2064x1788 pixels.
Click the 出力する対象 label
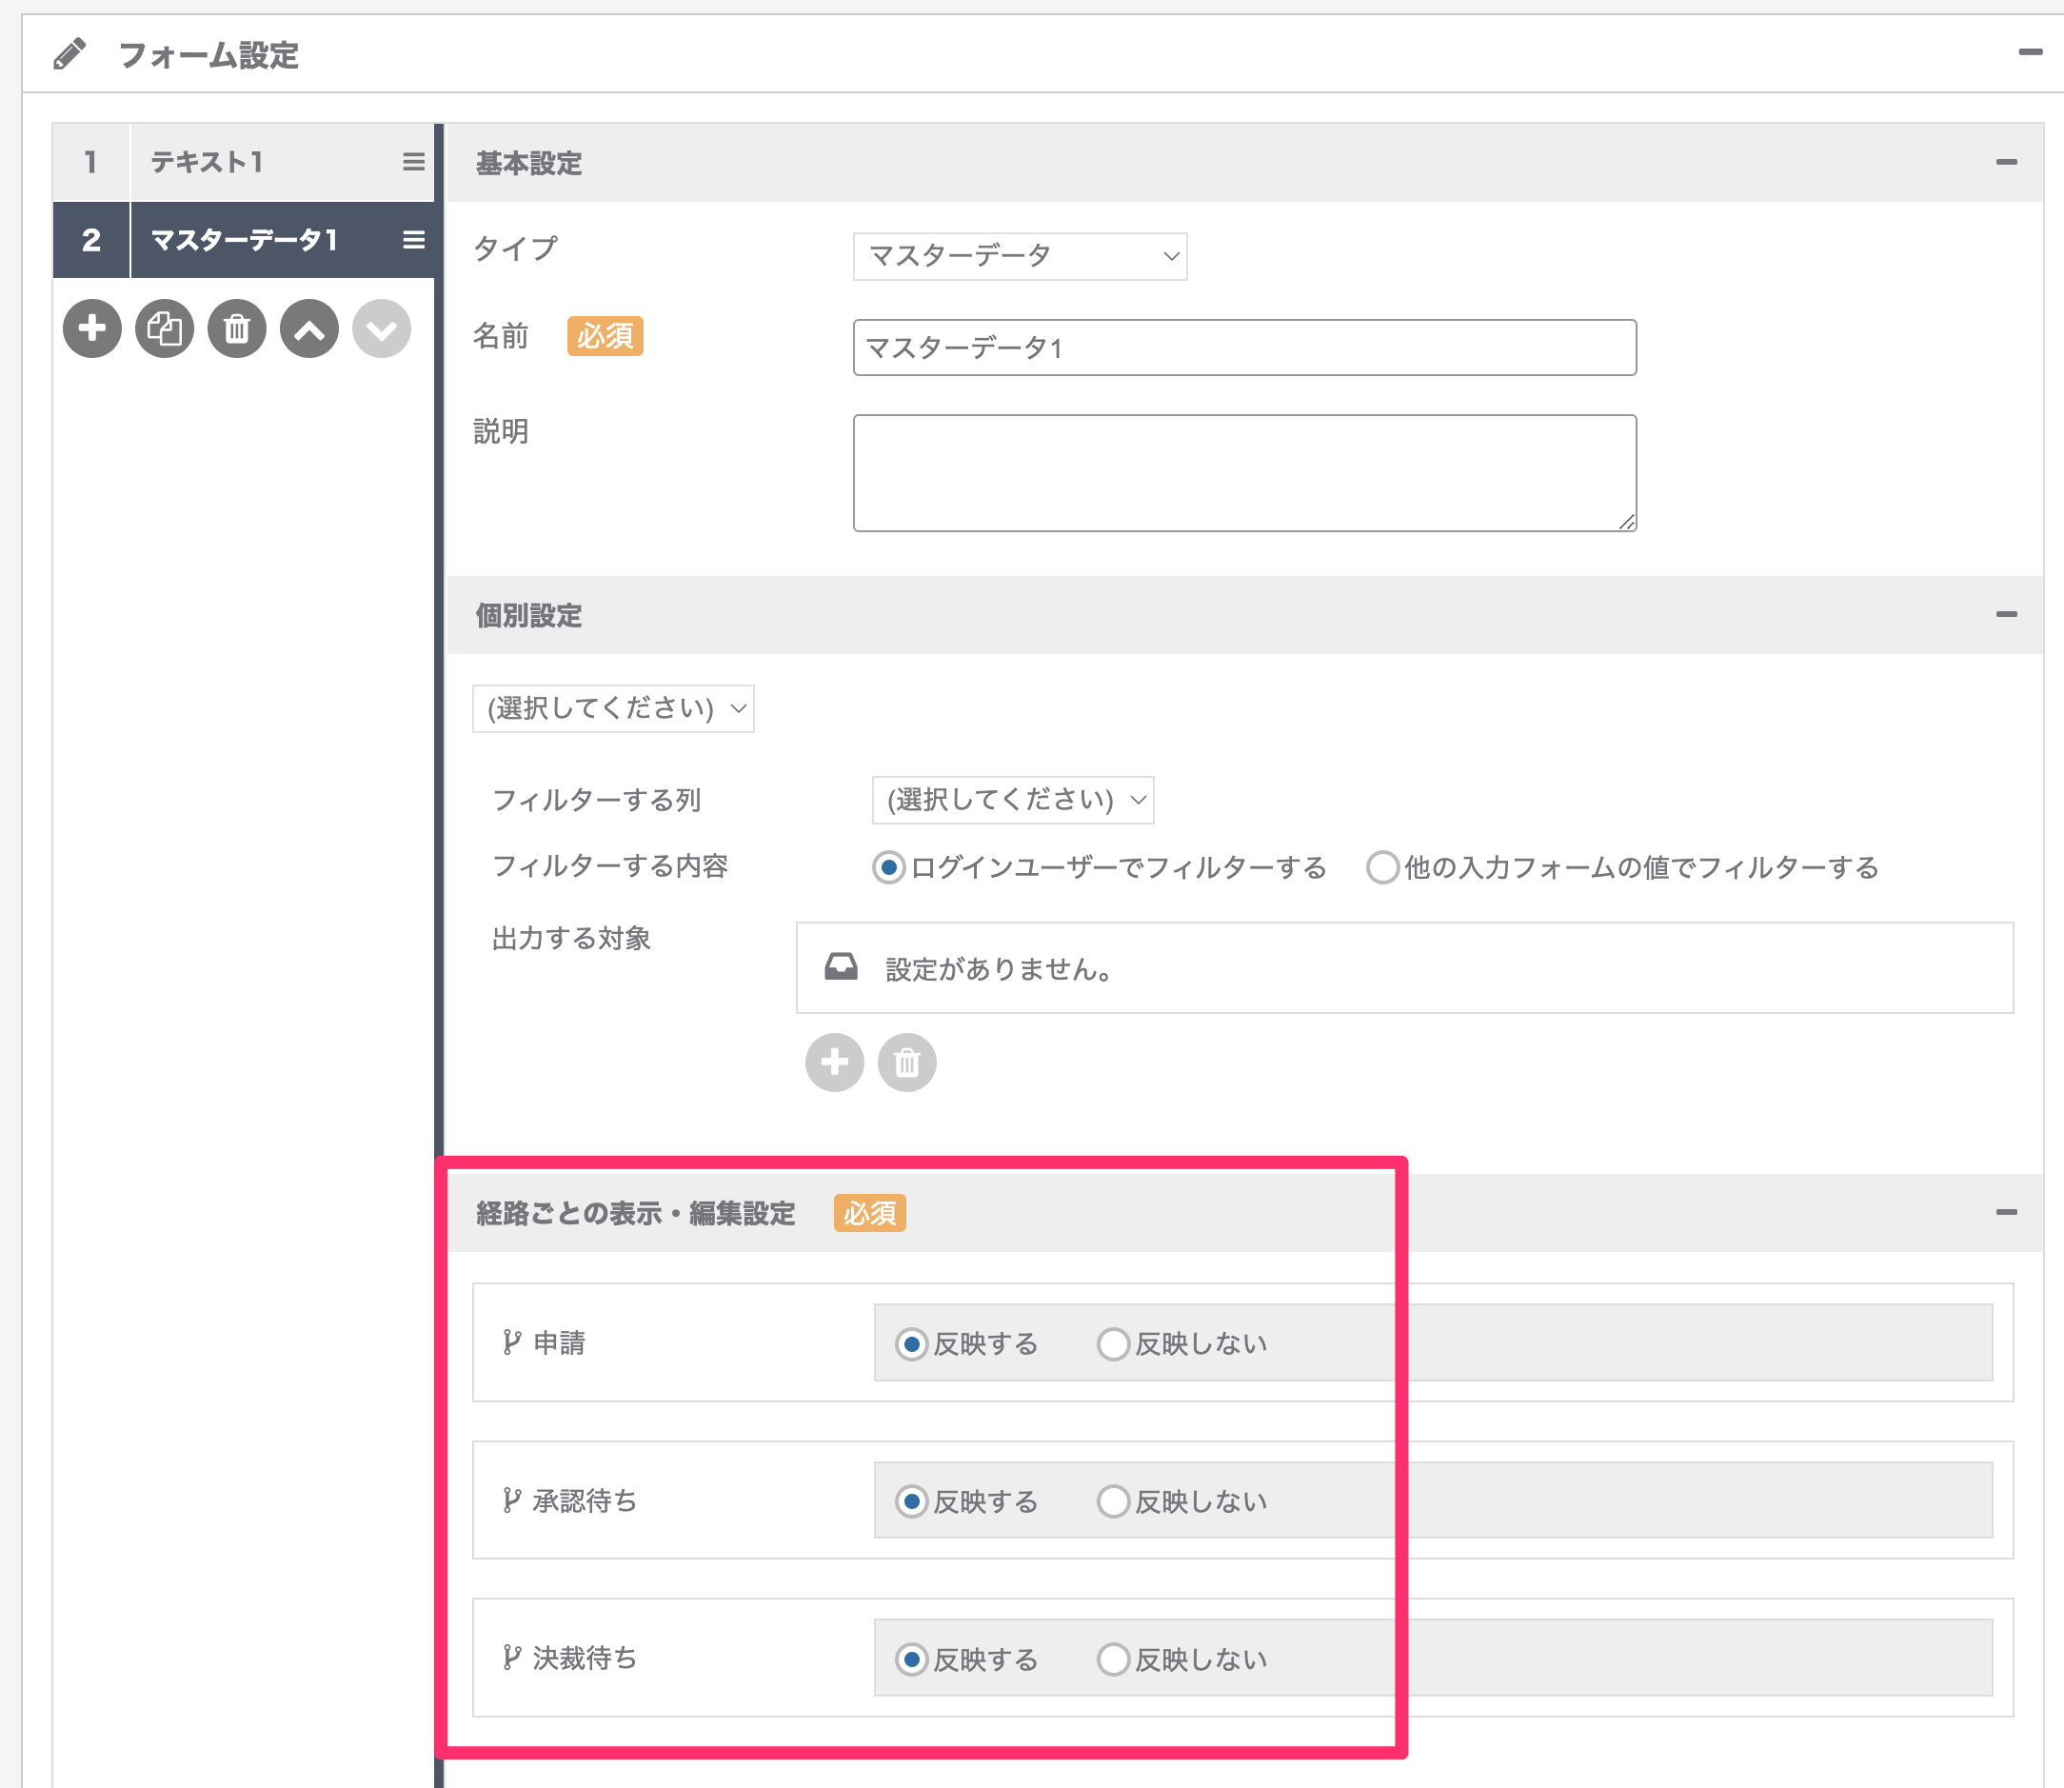click(x=571, y=938)
